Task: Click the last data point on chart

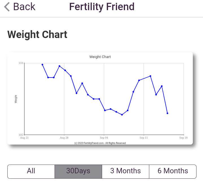Action: coord(167,113)
